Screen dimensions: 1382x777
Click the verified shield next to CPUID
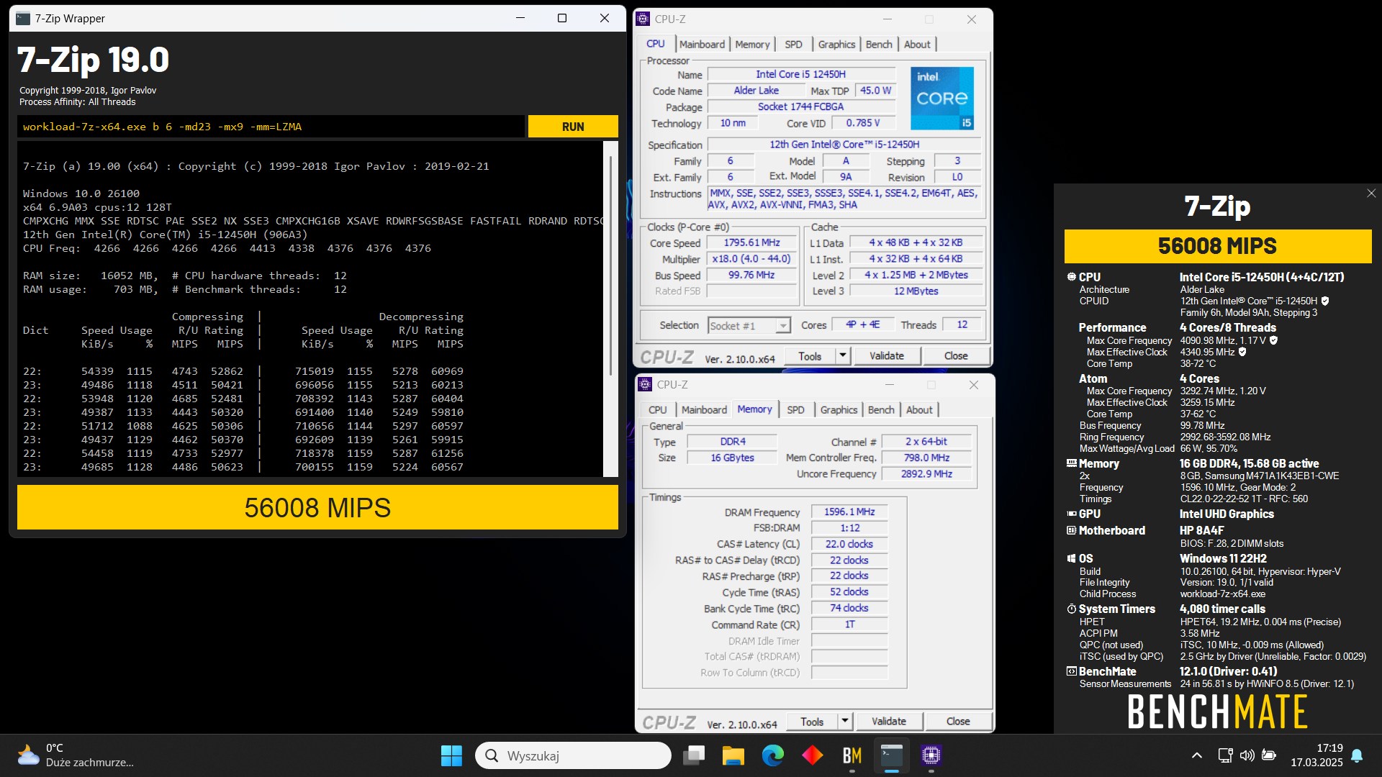tap(1325, 301)
